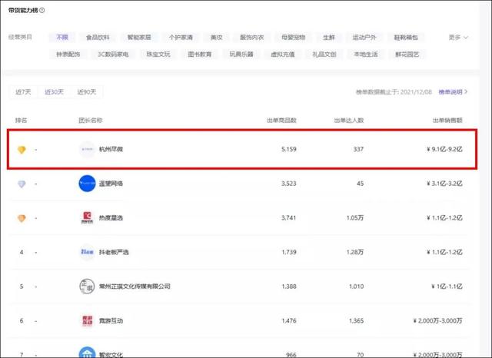Screen dimensions: 492x358
Task: Open the rank 6 red square avatar
Action: tap(87, 320)
